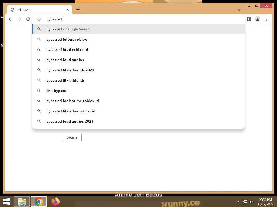Reload the page with the refresh icon
This screenshot has height=207, width=277.
(x=28, y=19)
